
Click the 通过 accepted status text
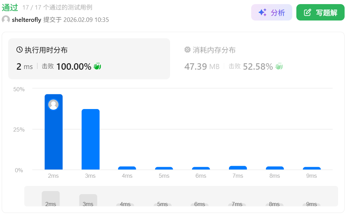[x=10, y=8]
